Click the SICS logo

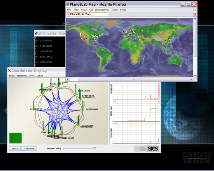tap(153, 148)
